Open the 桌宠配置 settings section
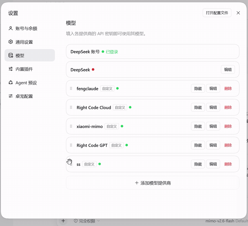Viewport: 248px width, 226px height. pyautogui.click(x=30, y=96)
